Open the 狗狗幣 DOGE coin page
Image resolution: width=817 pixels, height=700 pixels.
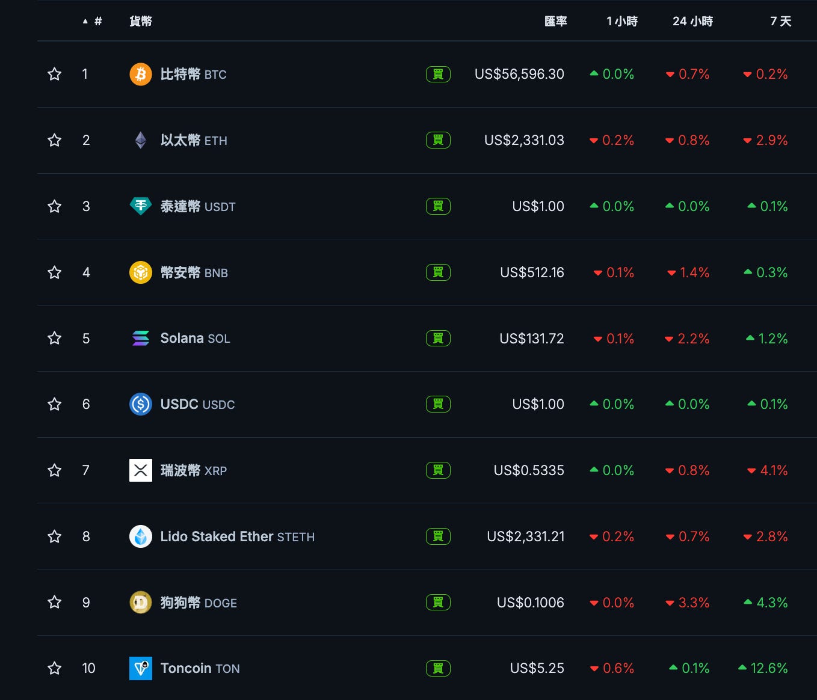pyautogui.click(x=199, y=602)
